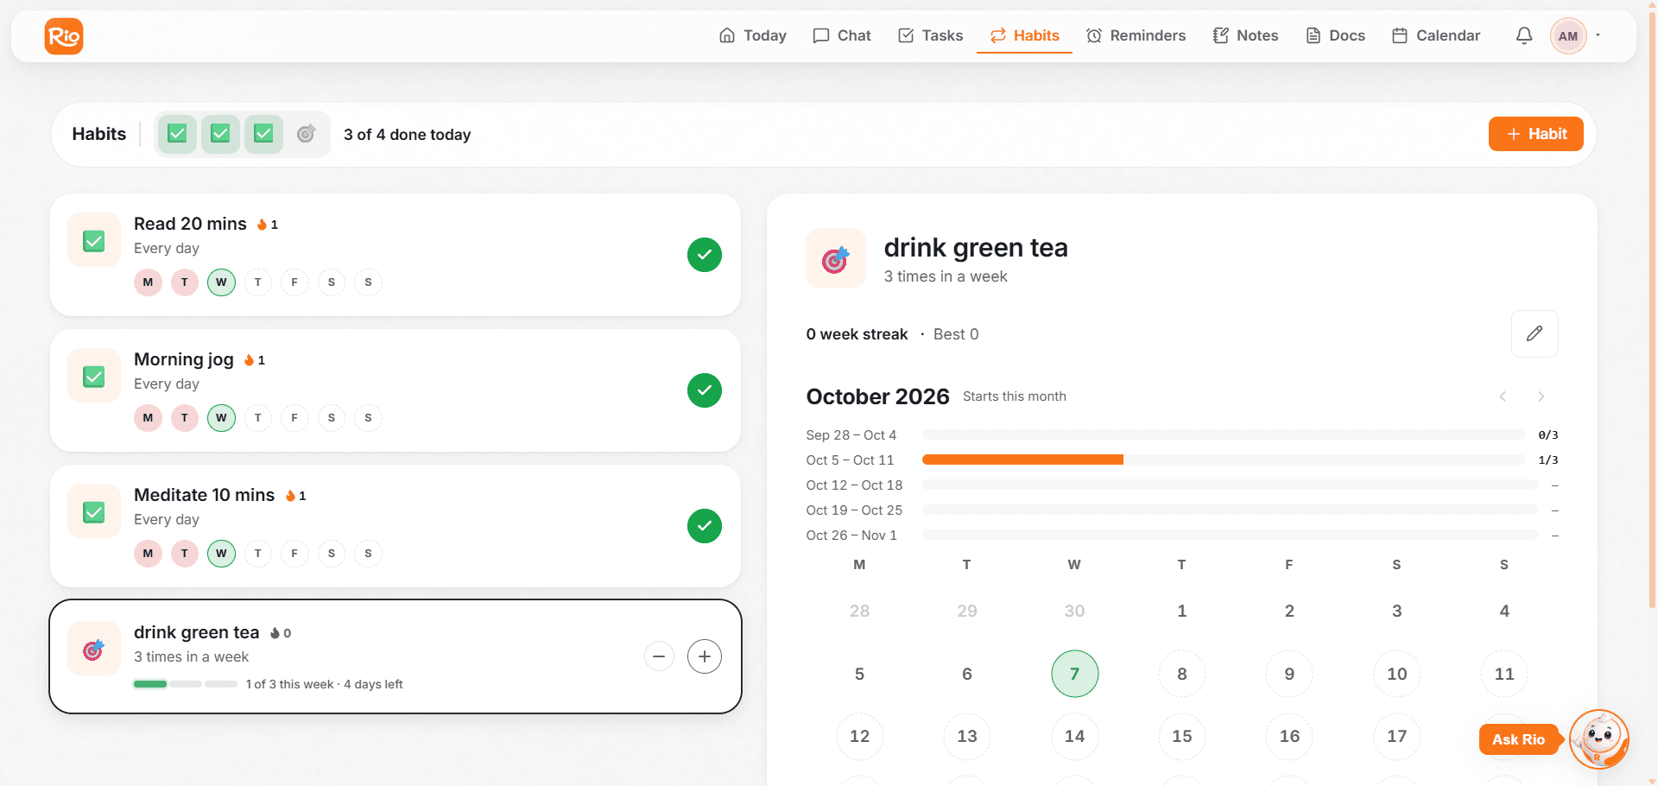Click the Morning jog habit icon
Screen dimensions: 1658x786
pos(94,376)
